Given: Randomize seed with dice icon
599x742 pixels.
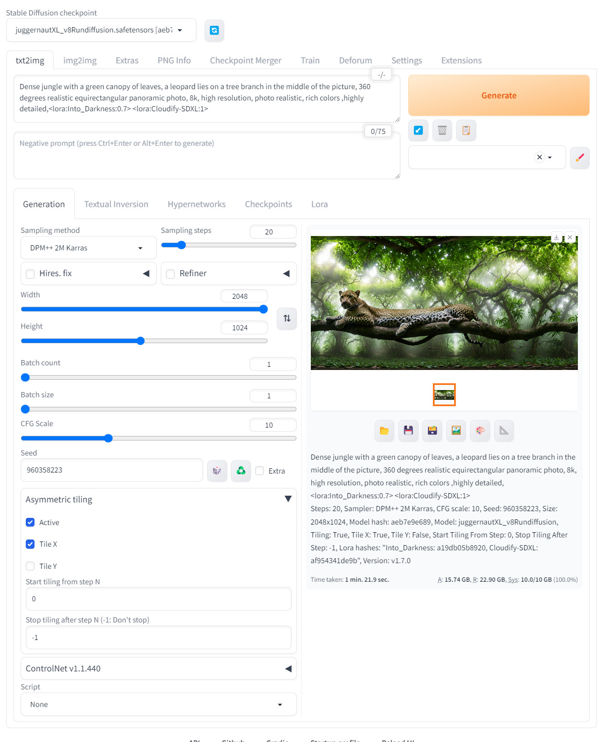Looking at the screenshot, I should [x=217, y=470].
